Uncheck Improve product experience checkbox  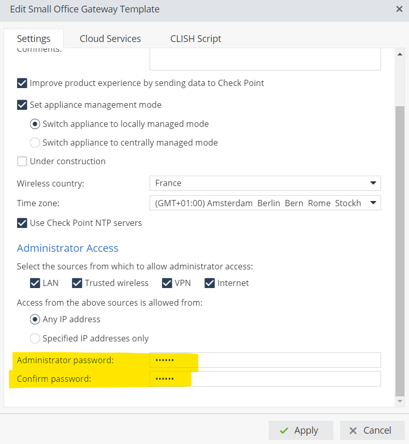click(x=22, y=83)
